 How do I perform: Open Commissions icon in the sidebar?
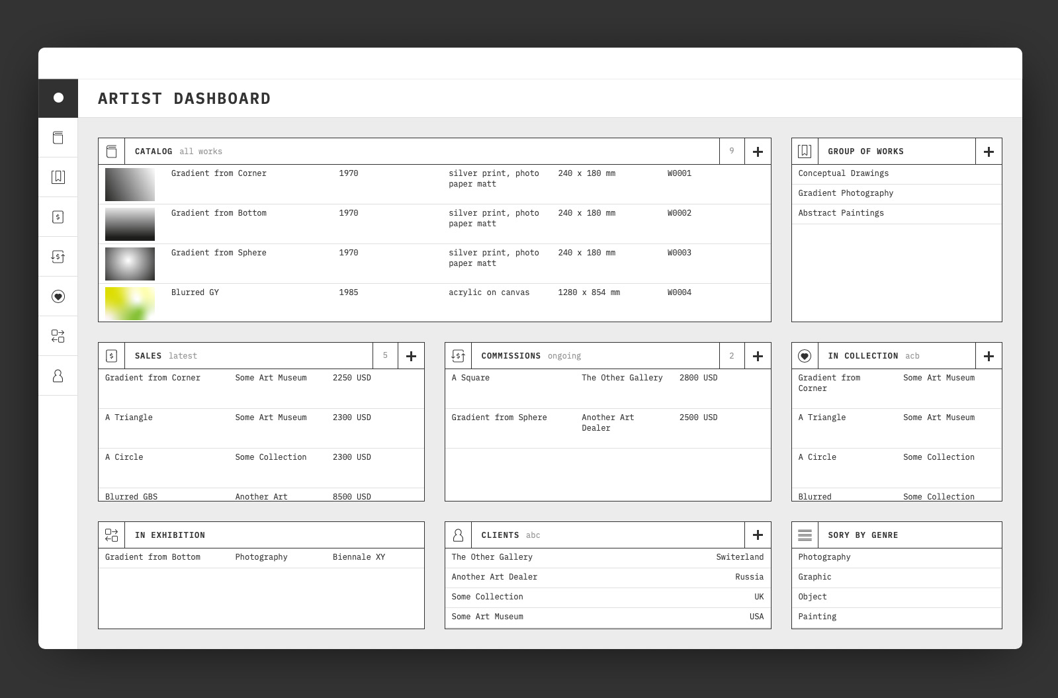(x=58, y=257)
